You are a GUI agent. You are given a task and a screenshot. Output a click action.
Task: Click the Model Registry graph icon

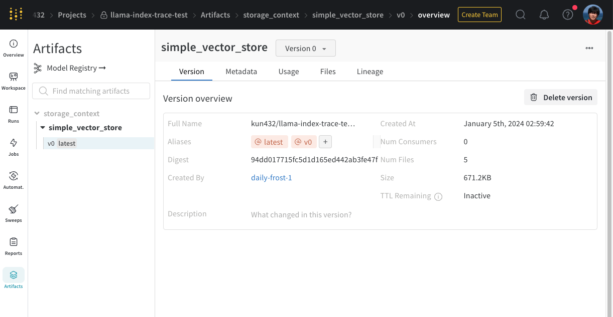(38, 68)
